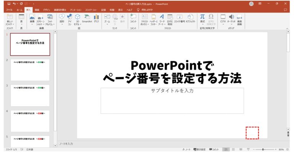
Task: Switch to Transitions (画面切り替え) tab
Action: click(60, 10)
